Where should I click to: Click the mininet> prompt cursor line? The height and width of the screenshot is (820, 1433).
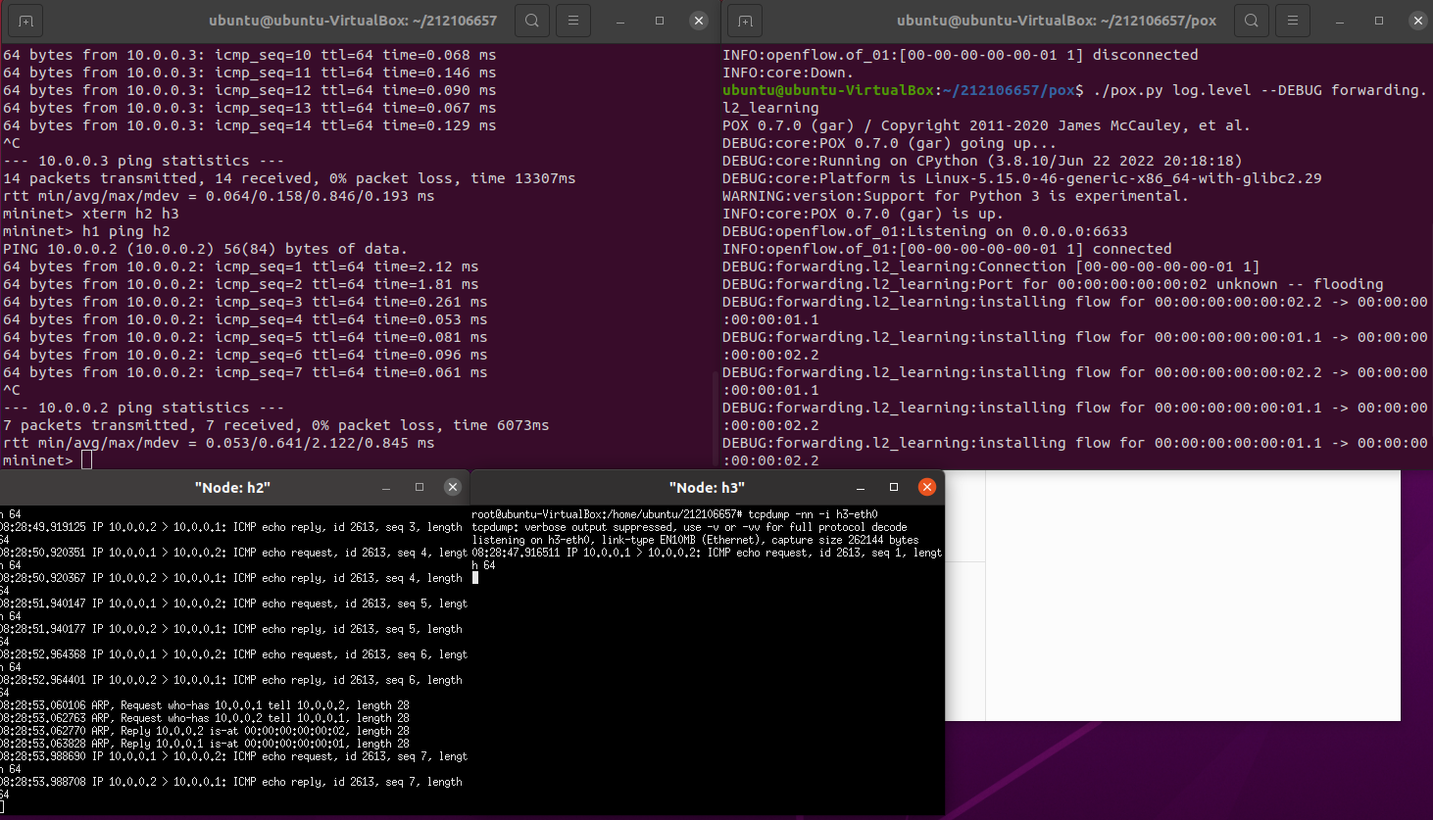click(x=47, y=460)
